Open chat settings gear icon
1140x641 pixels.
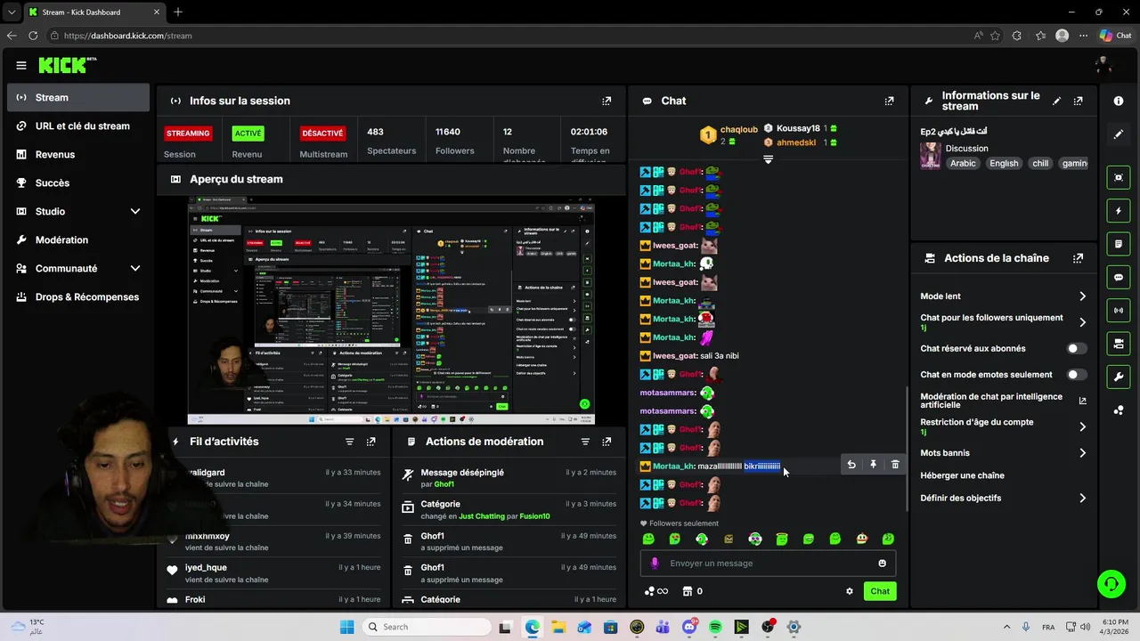coord(850,591)
